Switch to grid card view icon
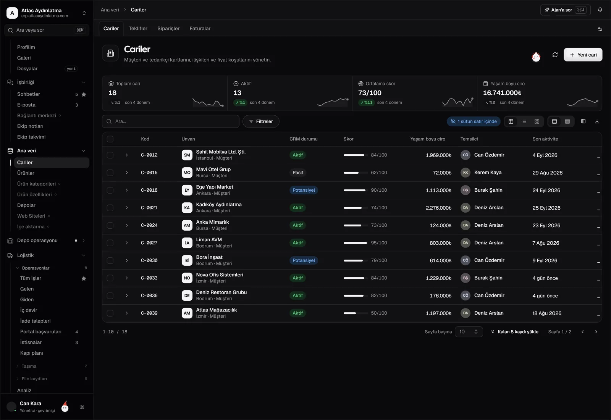611x420 pixels. pyautogui.click(x=537, y=121)
